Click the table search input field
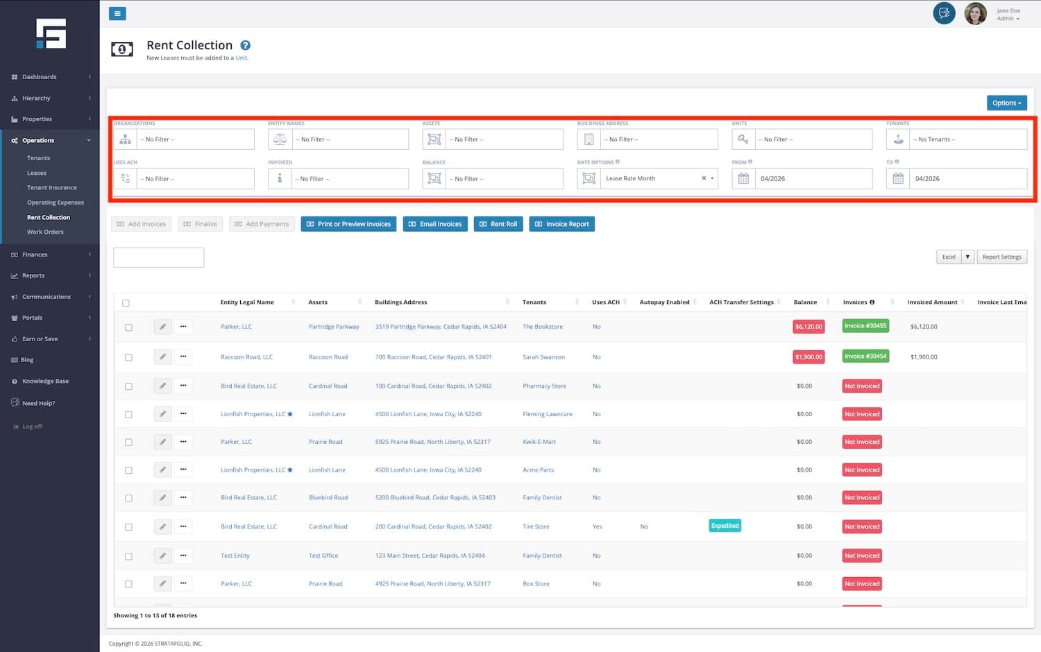 [x=158, y=257]
